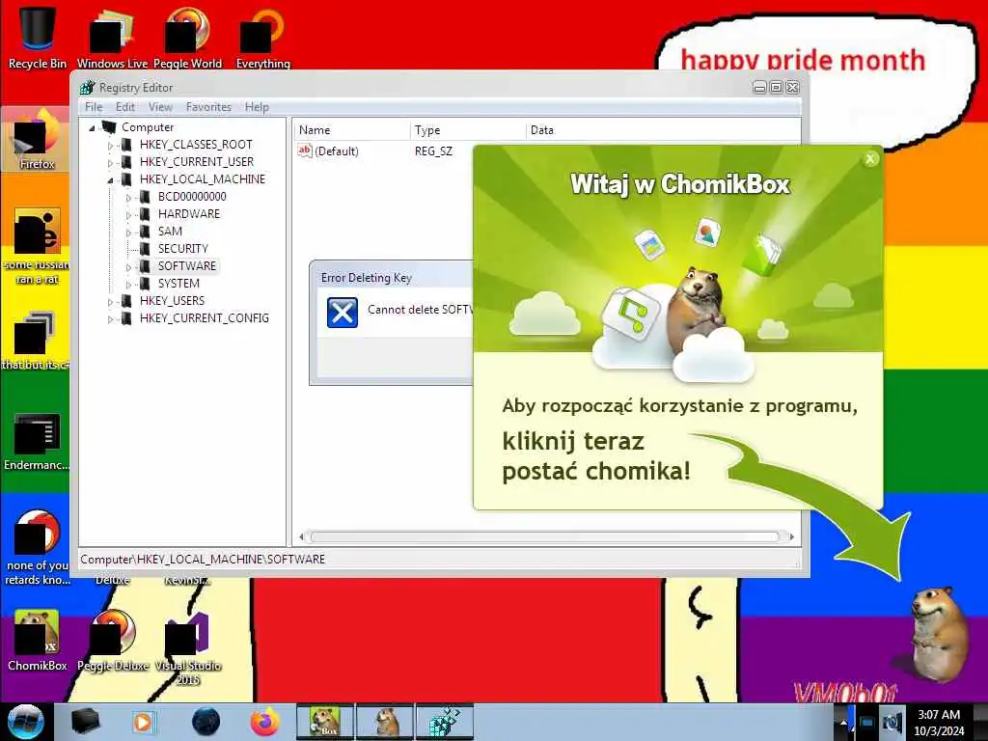
Task: Switch to Registry Editor taskbar button
Action: [x=445, y=722]
